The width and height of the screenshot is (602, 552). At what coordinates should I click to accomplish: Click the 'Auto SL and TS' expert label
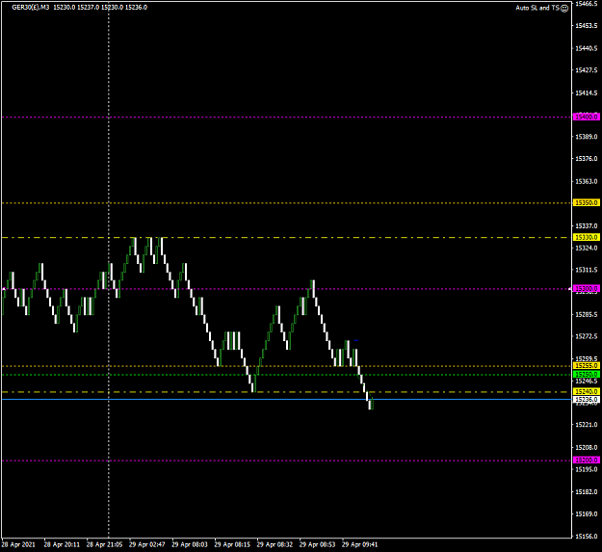click(537, 8)
